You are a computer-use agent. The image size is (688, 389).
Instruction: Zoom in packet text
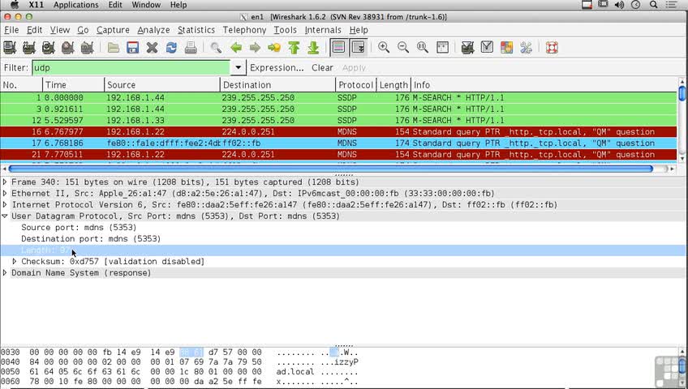click(x=384, y=47)
